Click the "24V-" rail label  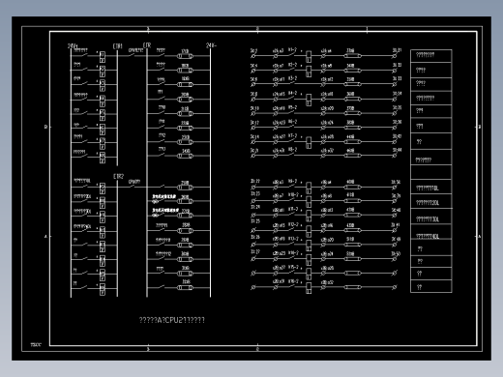211,45
